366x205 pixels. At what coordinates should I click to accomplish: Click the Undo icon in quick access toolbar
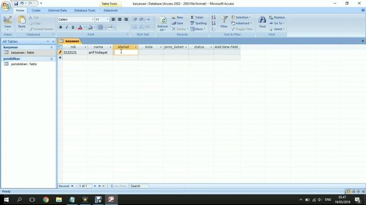click(x=22, y=3)
